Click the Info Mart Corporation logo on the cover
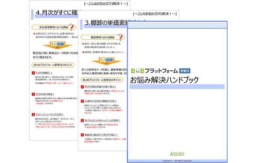Image resolution: width=257 pixels, height=163 pixels. click(x=177, y=153)
